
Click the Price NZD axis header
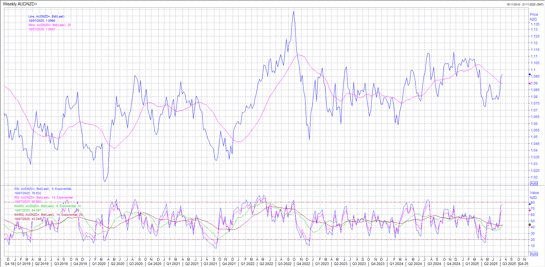[534, 17]
